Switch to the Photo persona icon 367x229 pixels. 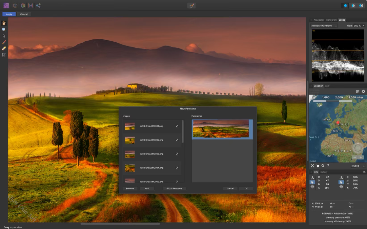(6, 5)
